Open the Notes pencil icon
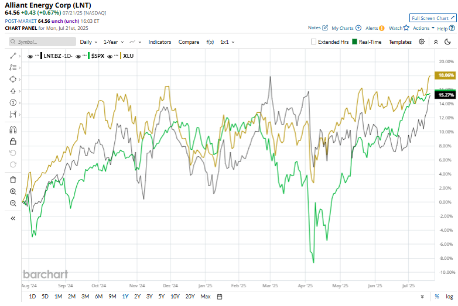The height and width of the screenshot is (306, 458). point(325,27)
